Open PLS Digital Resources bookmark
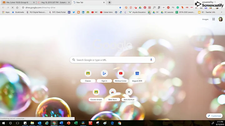This screenshot has width=225, height=126. (36, 12)
